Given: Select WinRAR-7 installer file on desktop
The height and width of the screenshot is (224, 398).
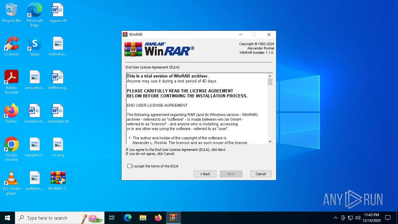Looking at the screenshot, I should click(x=58, y=181).
